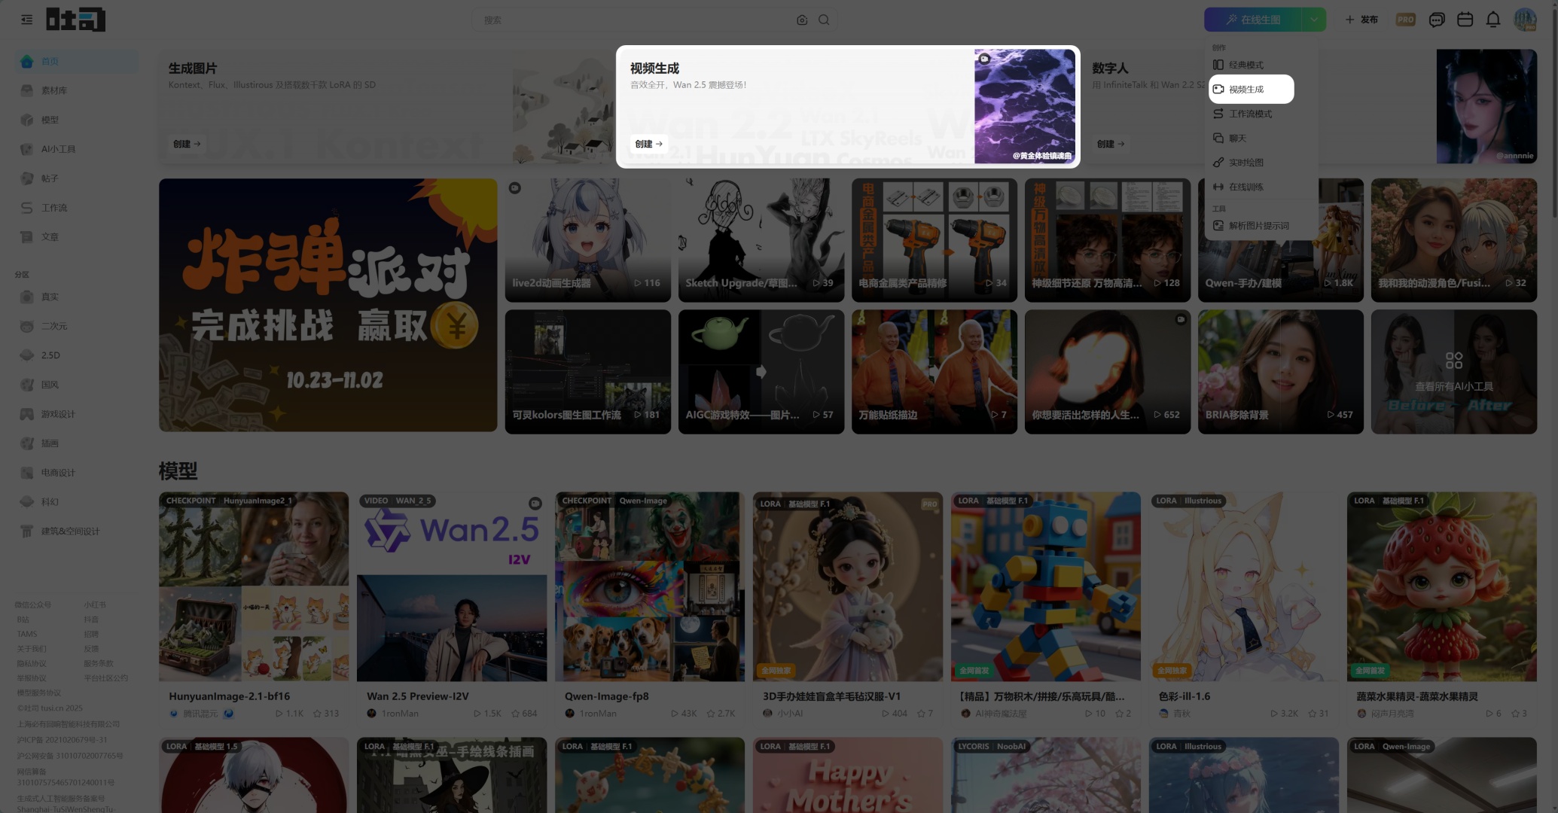
Task: Open the chat messages icon in header
Action: tap(1436, 20)
